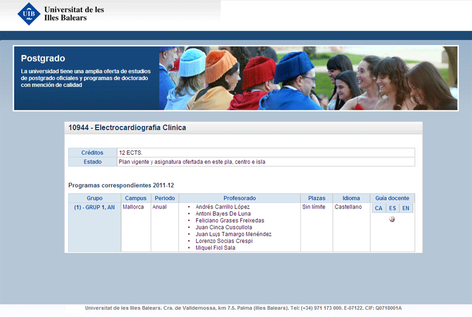Click the Estado row label
This screenshot has width=472, height=317.
coord(93,162)
